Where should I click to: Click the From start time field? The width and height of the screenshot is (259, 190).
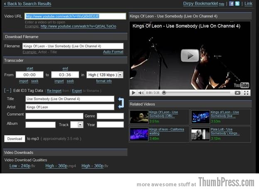(x=29, y=75)
